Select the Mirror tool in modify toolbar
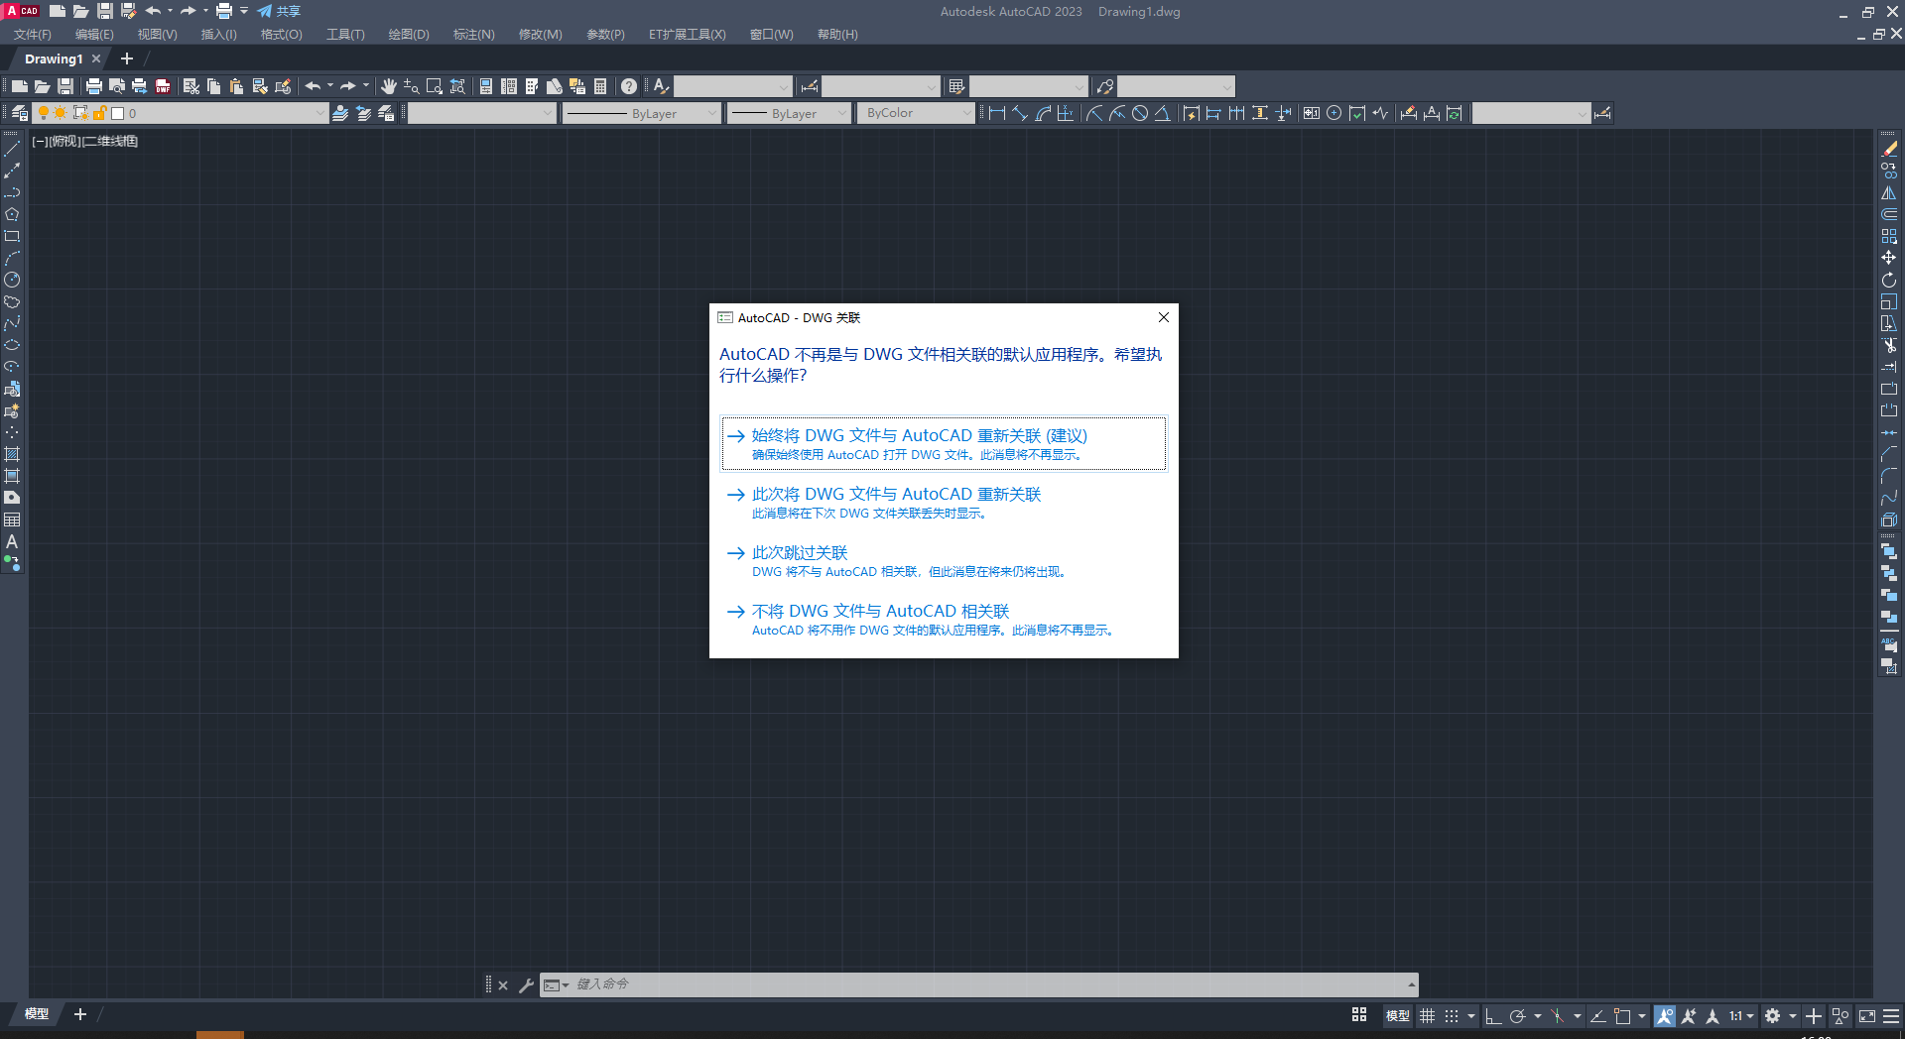1905x1039 pixels. tap(1889, 193)
